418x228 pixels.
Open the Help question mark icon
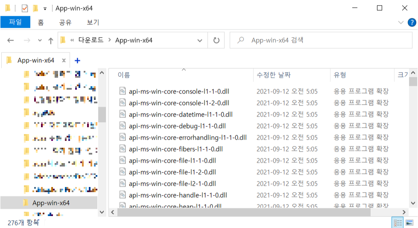pyautogui.click(x=412, y=22)
